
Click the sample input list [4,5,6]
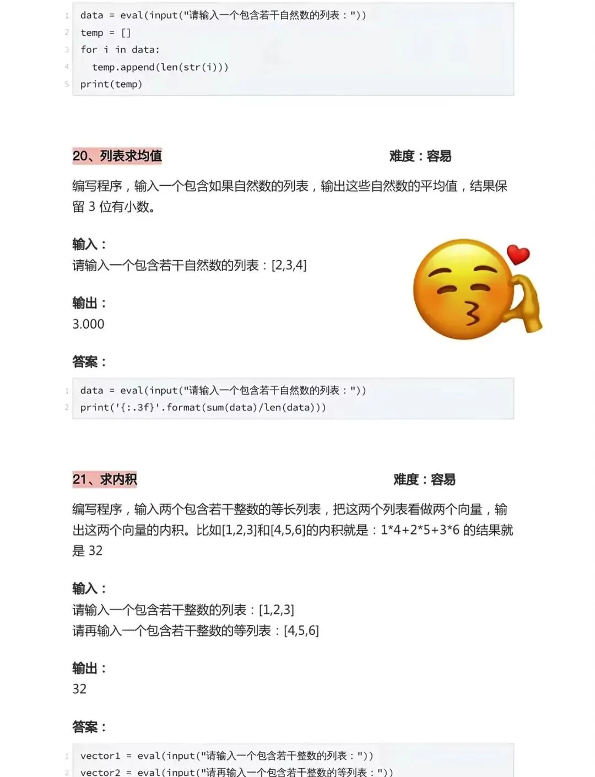(x=301, y=630)
